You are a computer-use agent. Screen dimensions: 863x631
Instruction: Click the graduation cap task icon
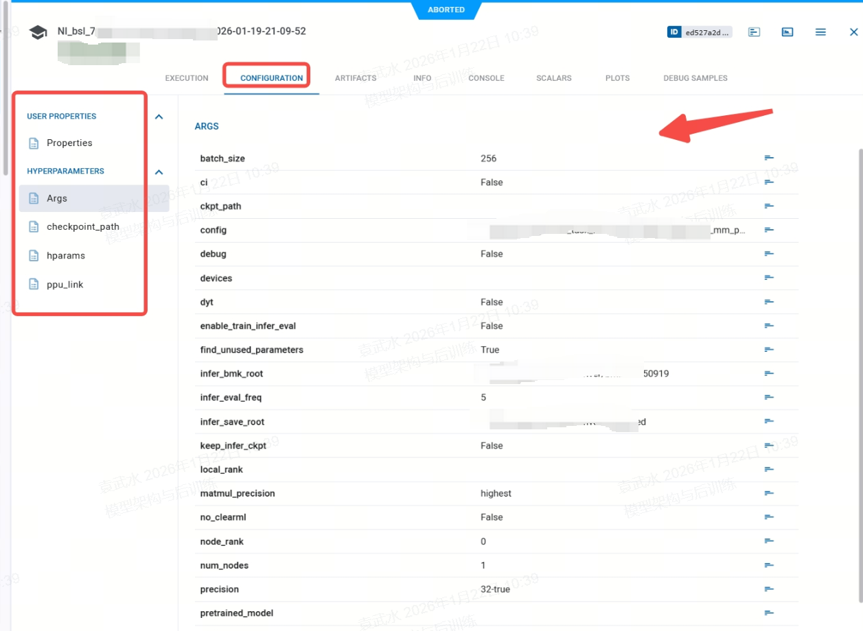[x=38, y=32]
